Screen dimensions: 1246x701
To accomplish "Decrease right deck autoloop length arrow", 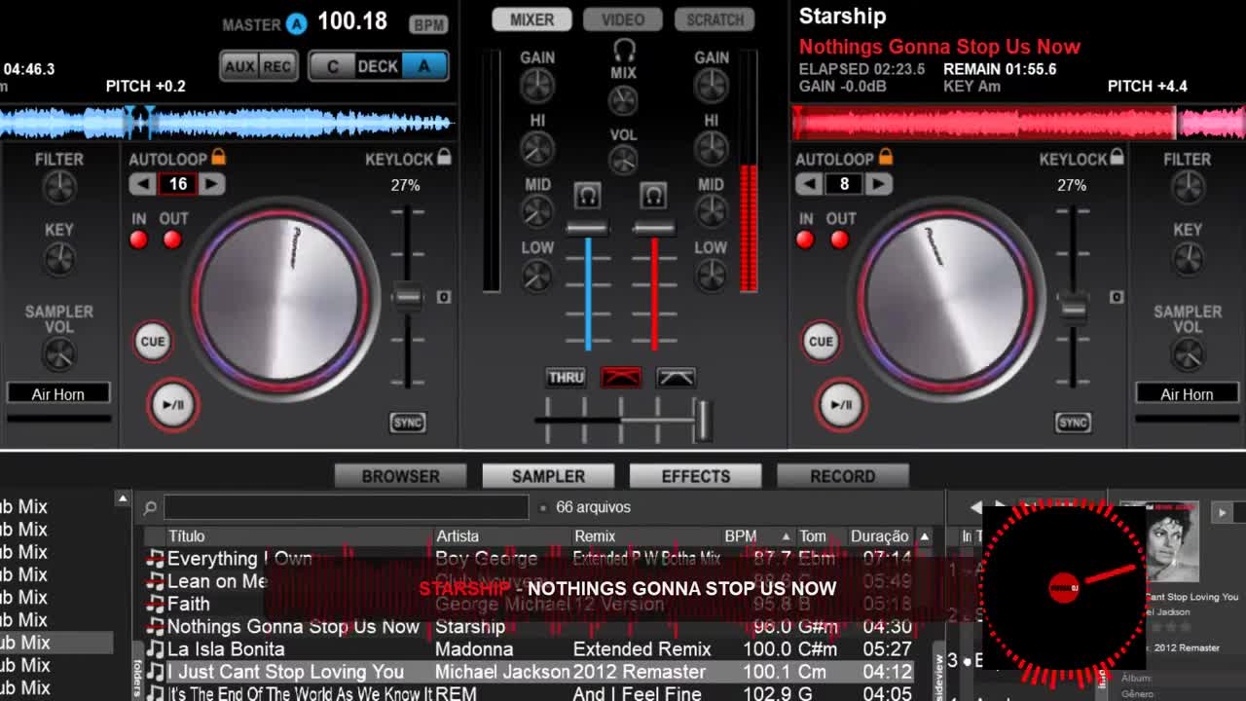I will pyautogui.click(x=809, y=184).
